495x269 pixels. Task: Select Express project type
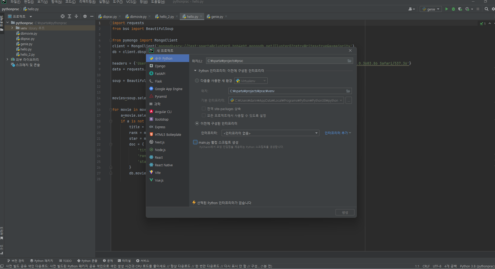tap(168, 127)
